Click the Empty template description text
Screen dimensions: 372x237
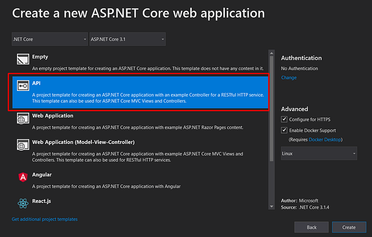coord(148,69)
